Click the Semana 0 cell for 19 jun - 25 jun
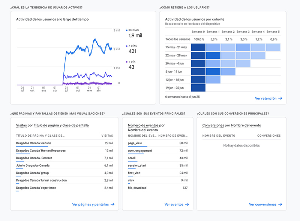The image size is (300, 221). (198, 88)
